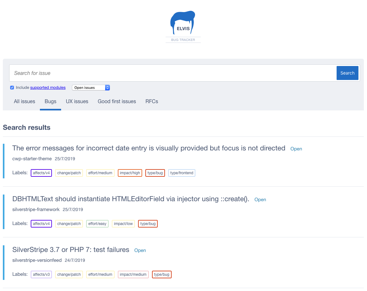The width and height of the screenshot is (367, 291).
Task: Click the Search button
Action: click(x=347, y=73)
